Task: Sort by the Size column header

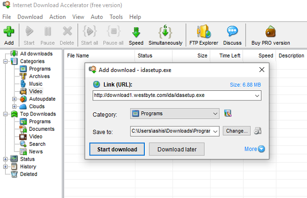Action: pos(191,55)
